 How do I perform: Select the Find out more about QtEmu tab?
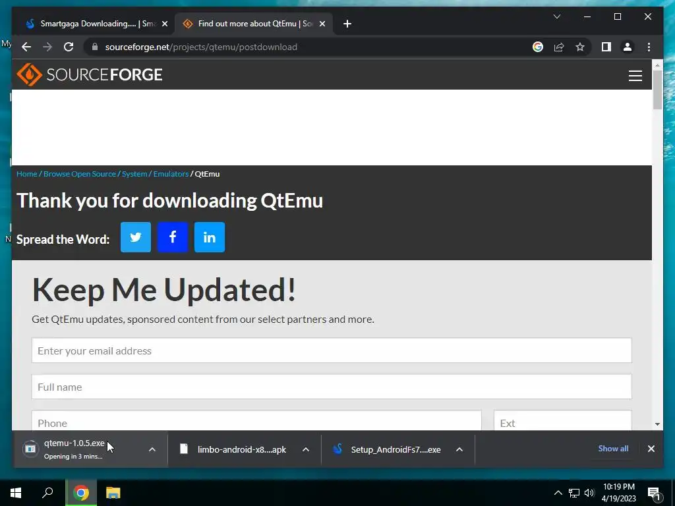click(x=254, y=24)
